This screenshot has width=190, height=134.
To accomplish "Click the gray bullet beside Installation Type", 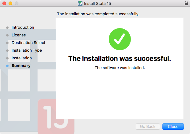I will click(x=7, y=50).
